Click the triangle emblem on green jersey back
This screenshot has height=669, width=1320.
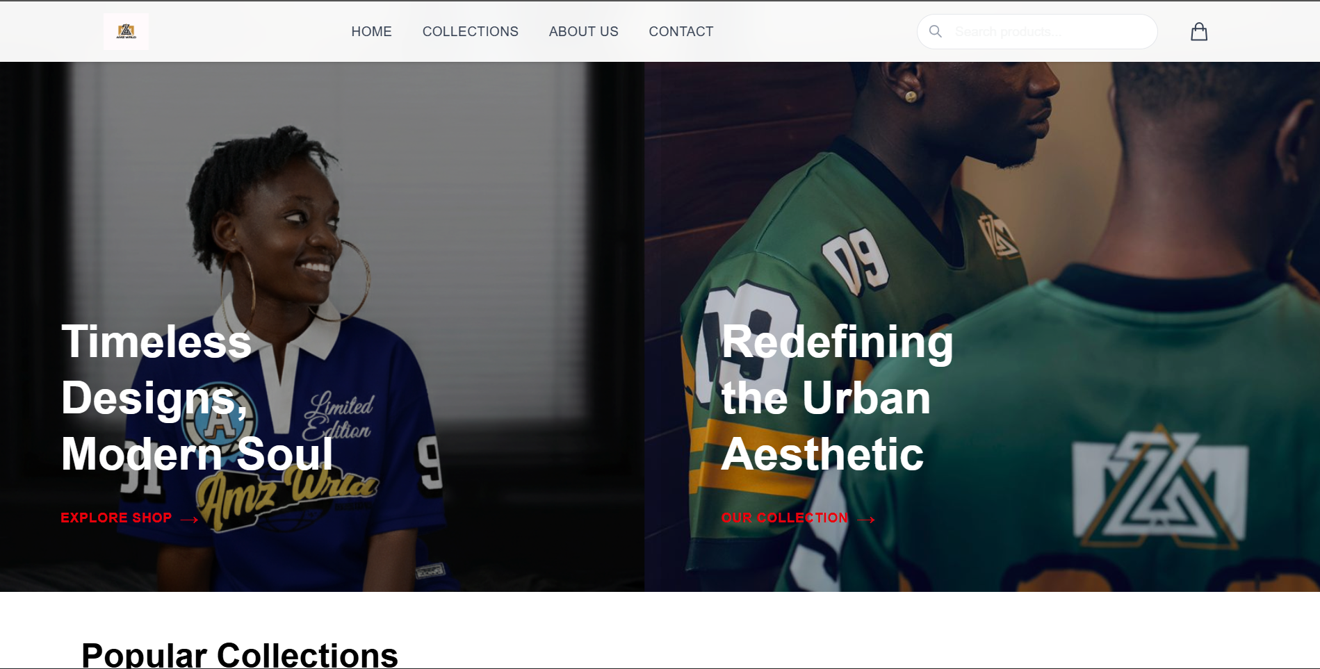coord(1160,486)
